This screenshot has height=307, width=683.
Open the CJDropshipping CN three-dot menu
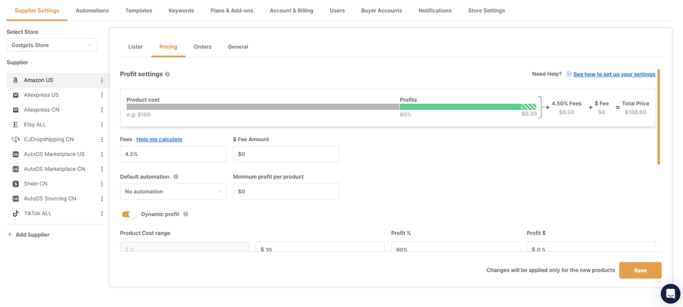click(102, 140)
